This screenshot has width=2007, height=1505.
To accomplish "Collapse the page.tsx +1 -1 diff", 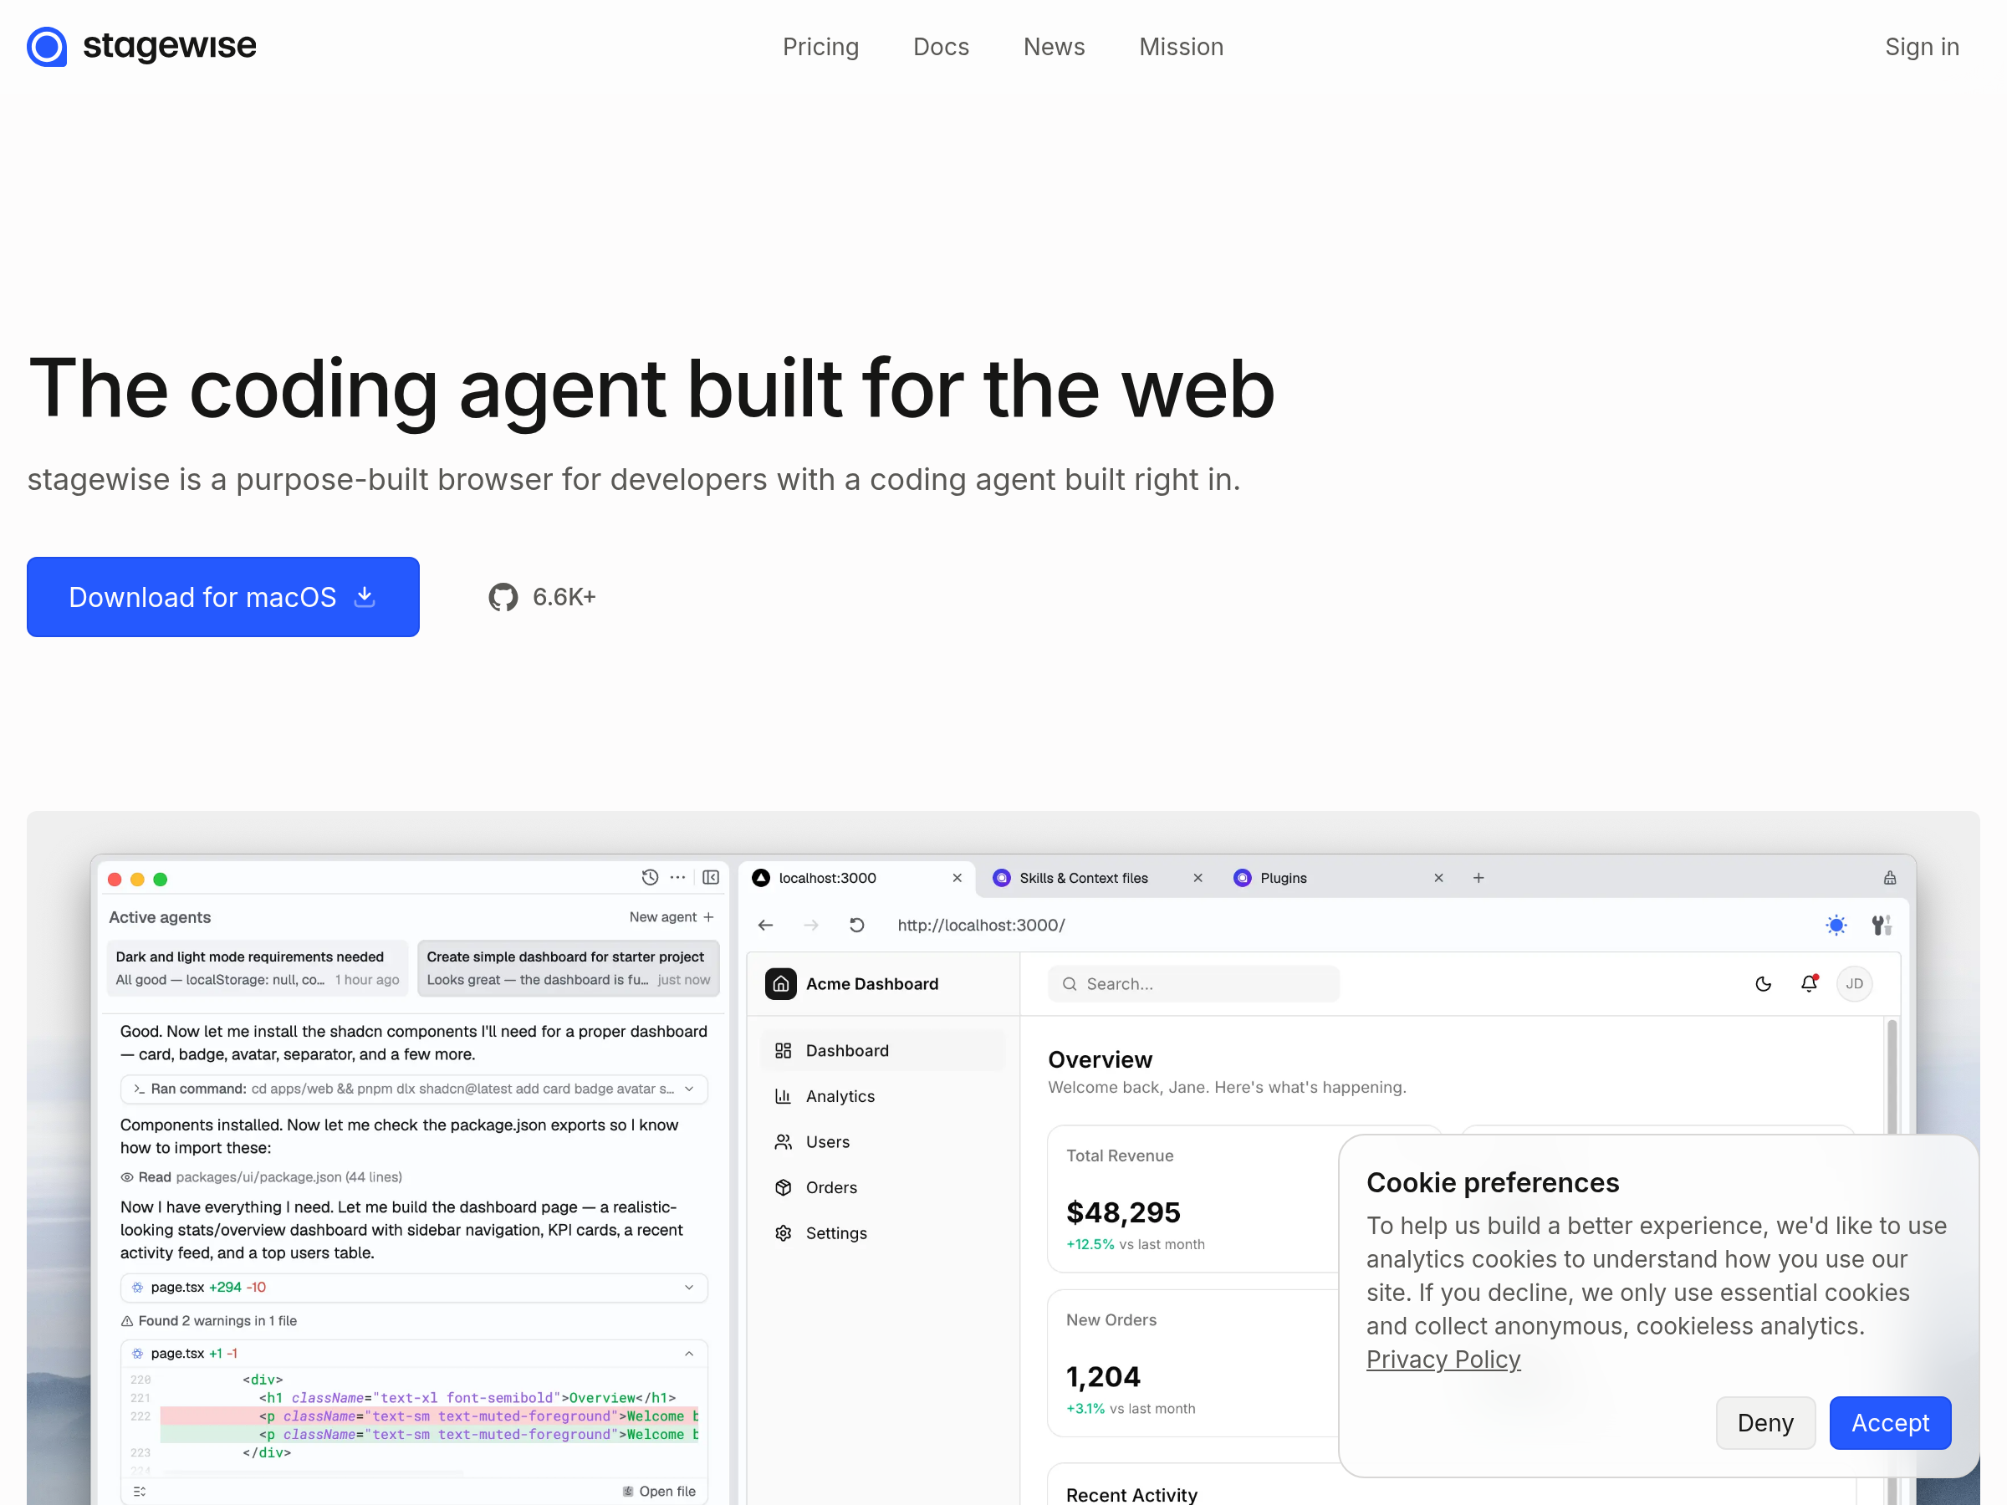I will tap(689, 1354).
